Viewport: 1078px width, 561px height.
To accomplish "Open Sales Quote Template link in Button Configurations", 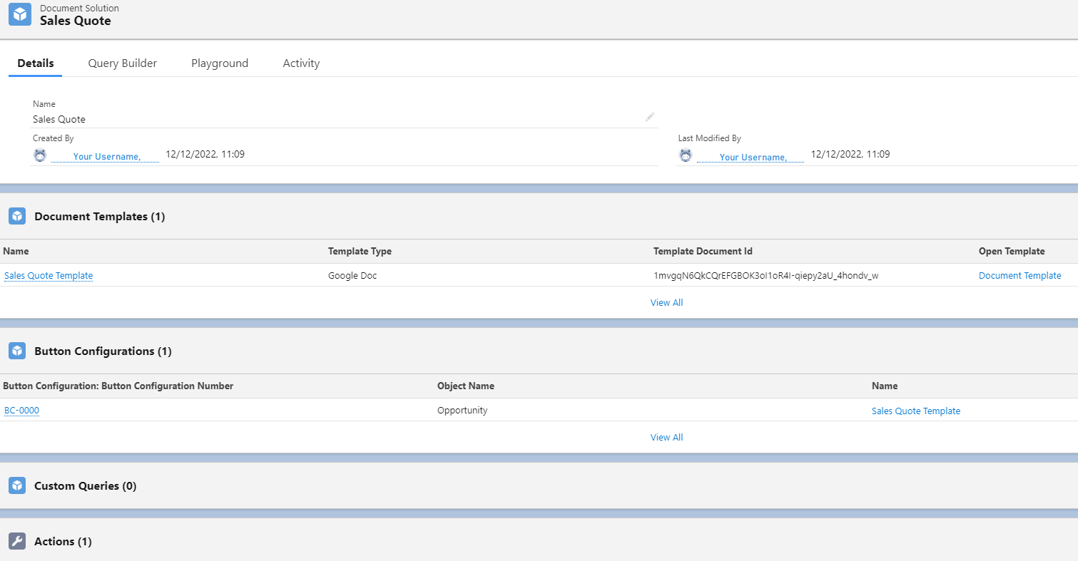I will 915,411.
